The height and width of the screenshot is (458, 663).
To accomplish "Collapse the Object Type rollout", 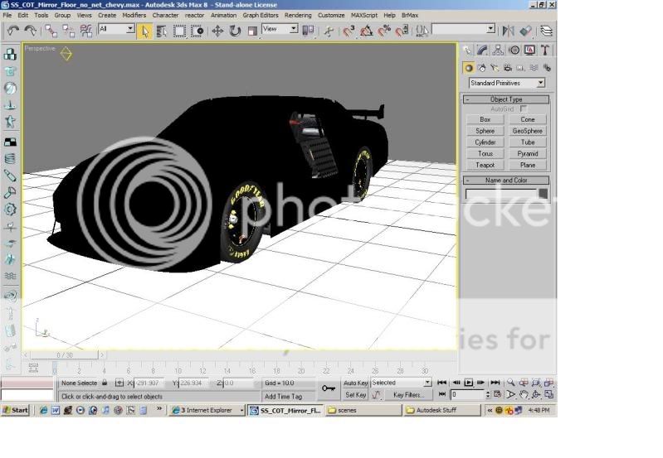I will (x=506, y=99).
